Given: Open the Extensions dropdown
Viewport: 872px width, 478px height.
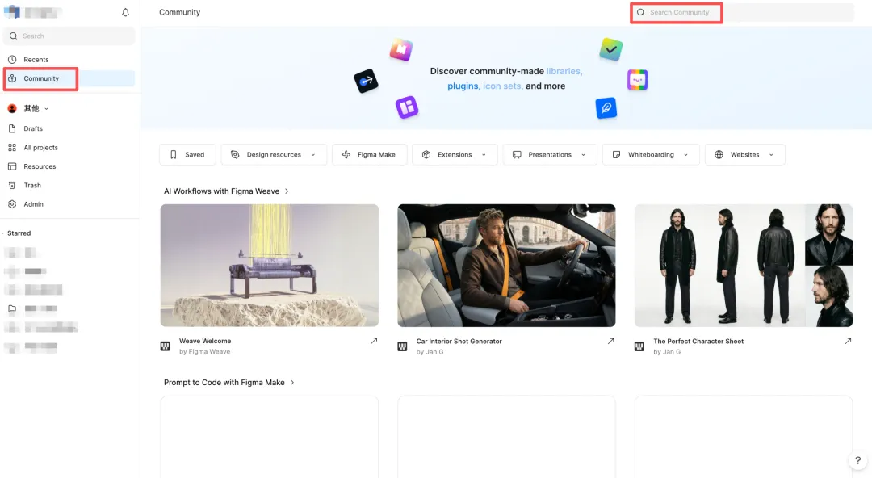Looking at the screenshot, I should [455, 155].
